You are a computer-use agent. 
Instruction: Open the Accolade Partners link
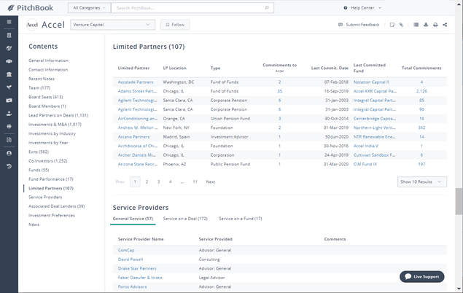click(x=135, y=82)
